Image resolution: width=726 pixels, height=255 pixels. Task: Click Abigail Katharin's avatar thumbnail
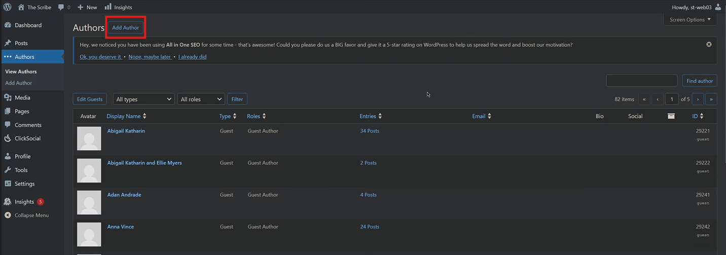tap(89, 138)
